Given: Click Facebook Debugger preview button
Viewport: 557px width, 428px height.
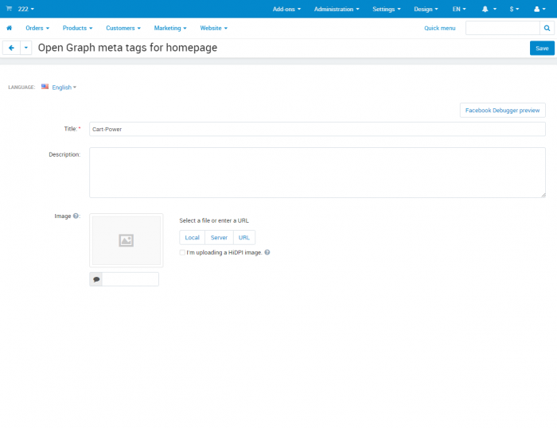Looking at the screenshot, I should coord(502,111).
